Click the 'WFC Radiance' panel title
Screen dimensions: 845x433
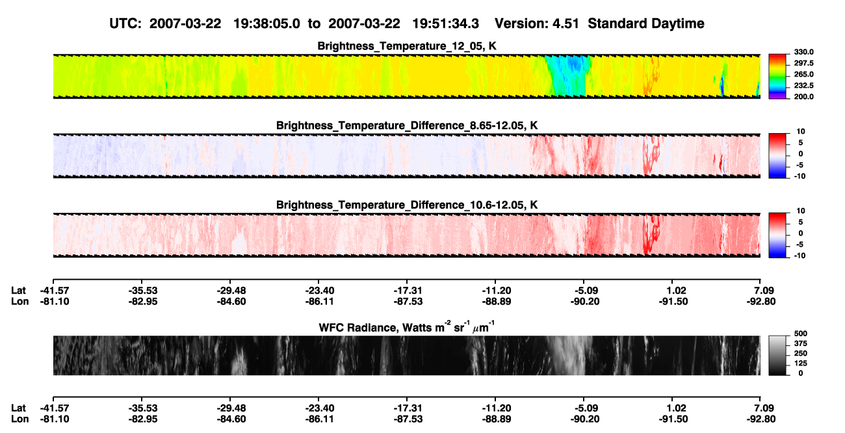click(407, 327)
